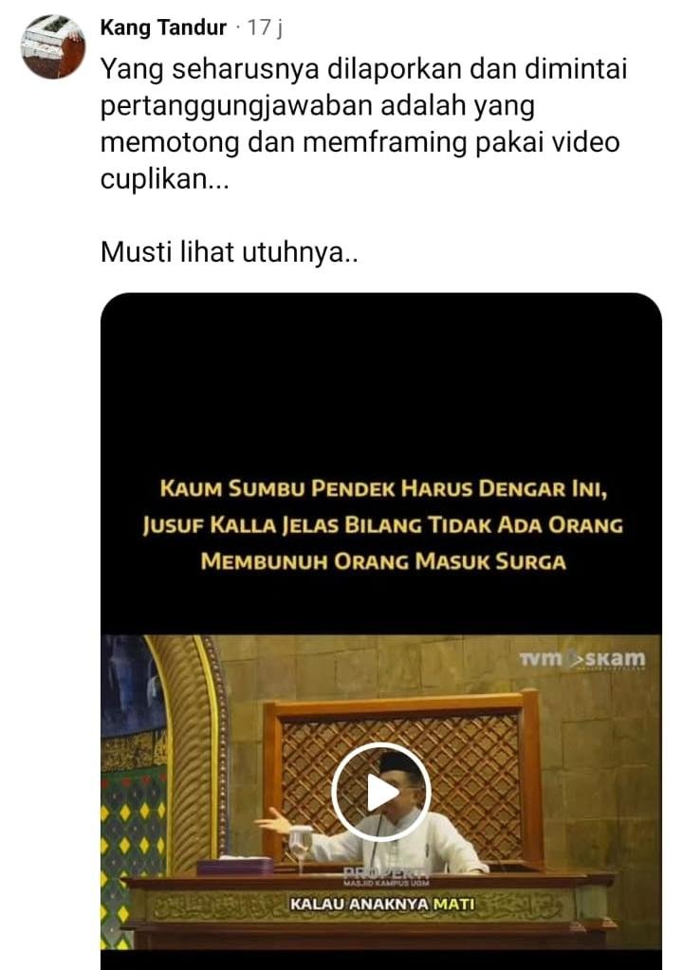Open the video thumbnail black header area
This screenshot has height=970, width=683.
pos(381,384)
